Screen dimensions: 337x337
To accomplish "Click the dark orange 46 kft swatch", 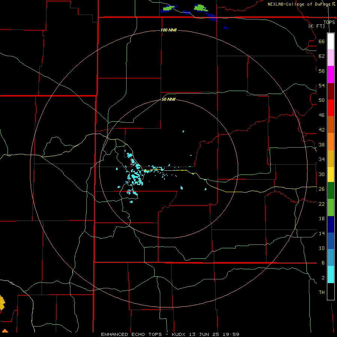I will point(331,125).
